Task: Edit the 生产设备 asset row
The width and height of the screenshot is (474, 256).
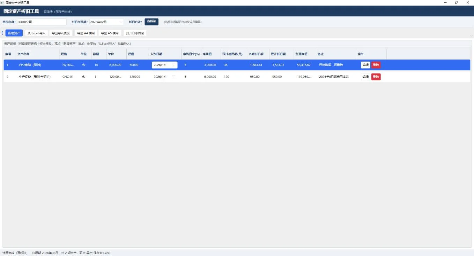Action: click(365, 77)
